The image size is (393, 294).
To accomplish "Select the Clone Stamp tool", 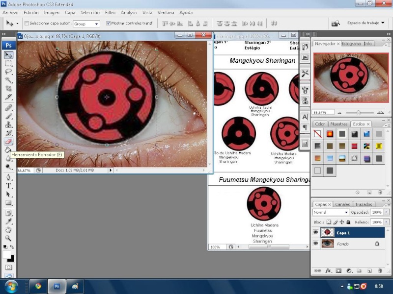I will pos(9,124).
